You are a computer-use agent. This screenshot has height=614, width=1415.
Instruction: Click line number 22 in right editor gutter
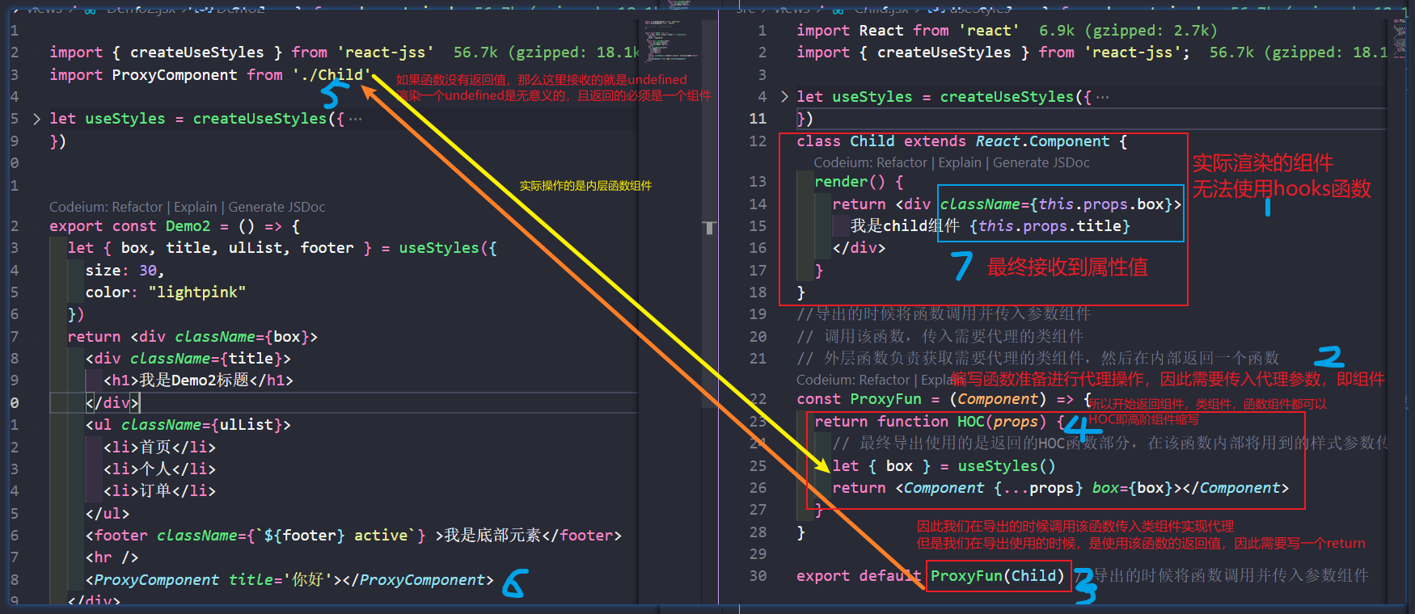coord(758,399)
